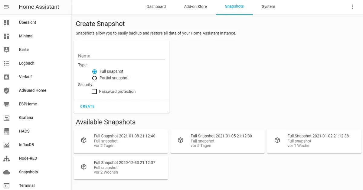Go to the System tab
363x190 pixels.
point(268,7)
